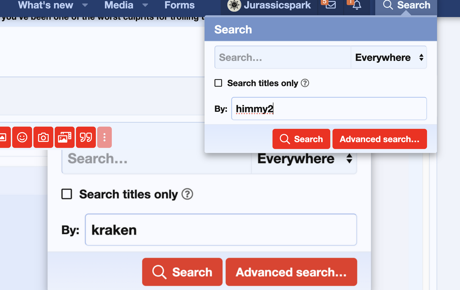
Task: Insert quote using the quotation marks icon
Action: point(86,137)
